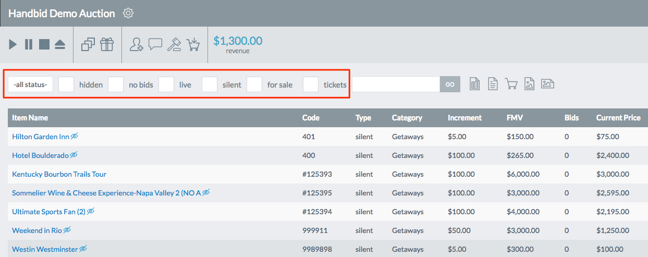Click the duplicate items icon
This screenshot has height=257, width=648.
[88, 44]
